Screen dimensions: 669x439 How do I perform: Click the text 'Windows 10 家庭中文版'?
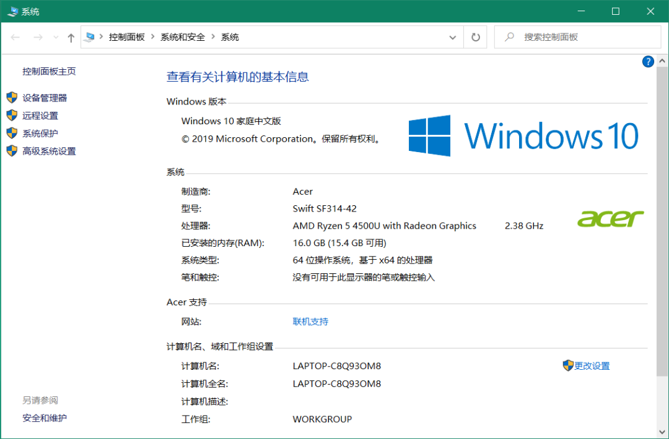tap(231, 121)
